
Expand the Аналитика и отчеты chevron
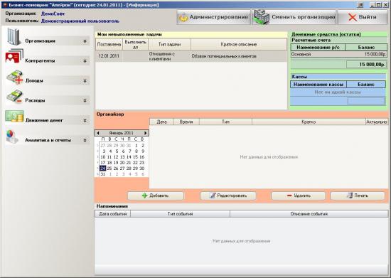tap(85, 140)
